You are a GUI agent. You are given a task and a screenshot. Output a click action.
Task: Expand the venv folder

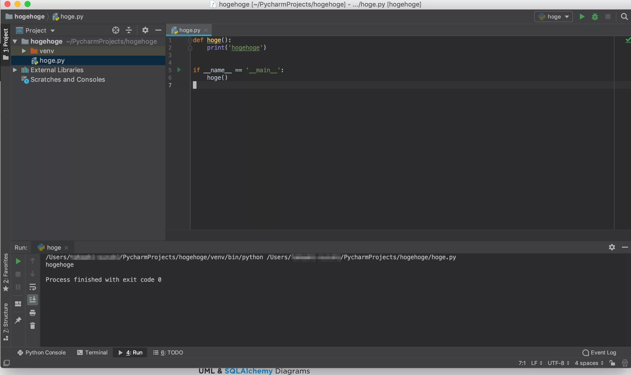pyautogui.click(x=24, y=51)
